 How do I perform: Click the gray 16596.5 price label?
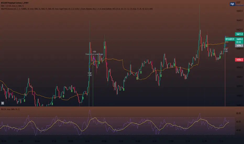(x=232, y=45)
